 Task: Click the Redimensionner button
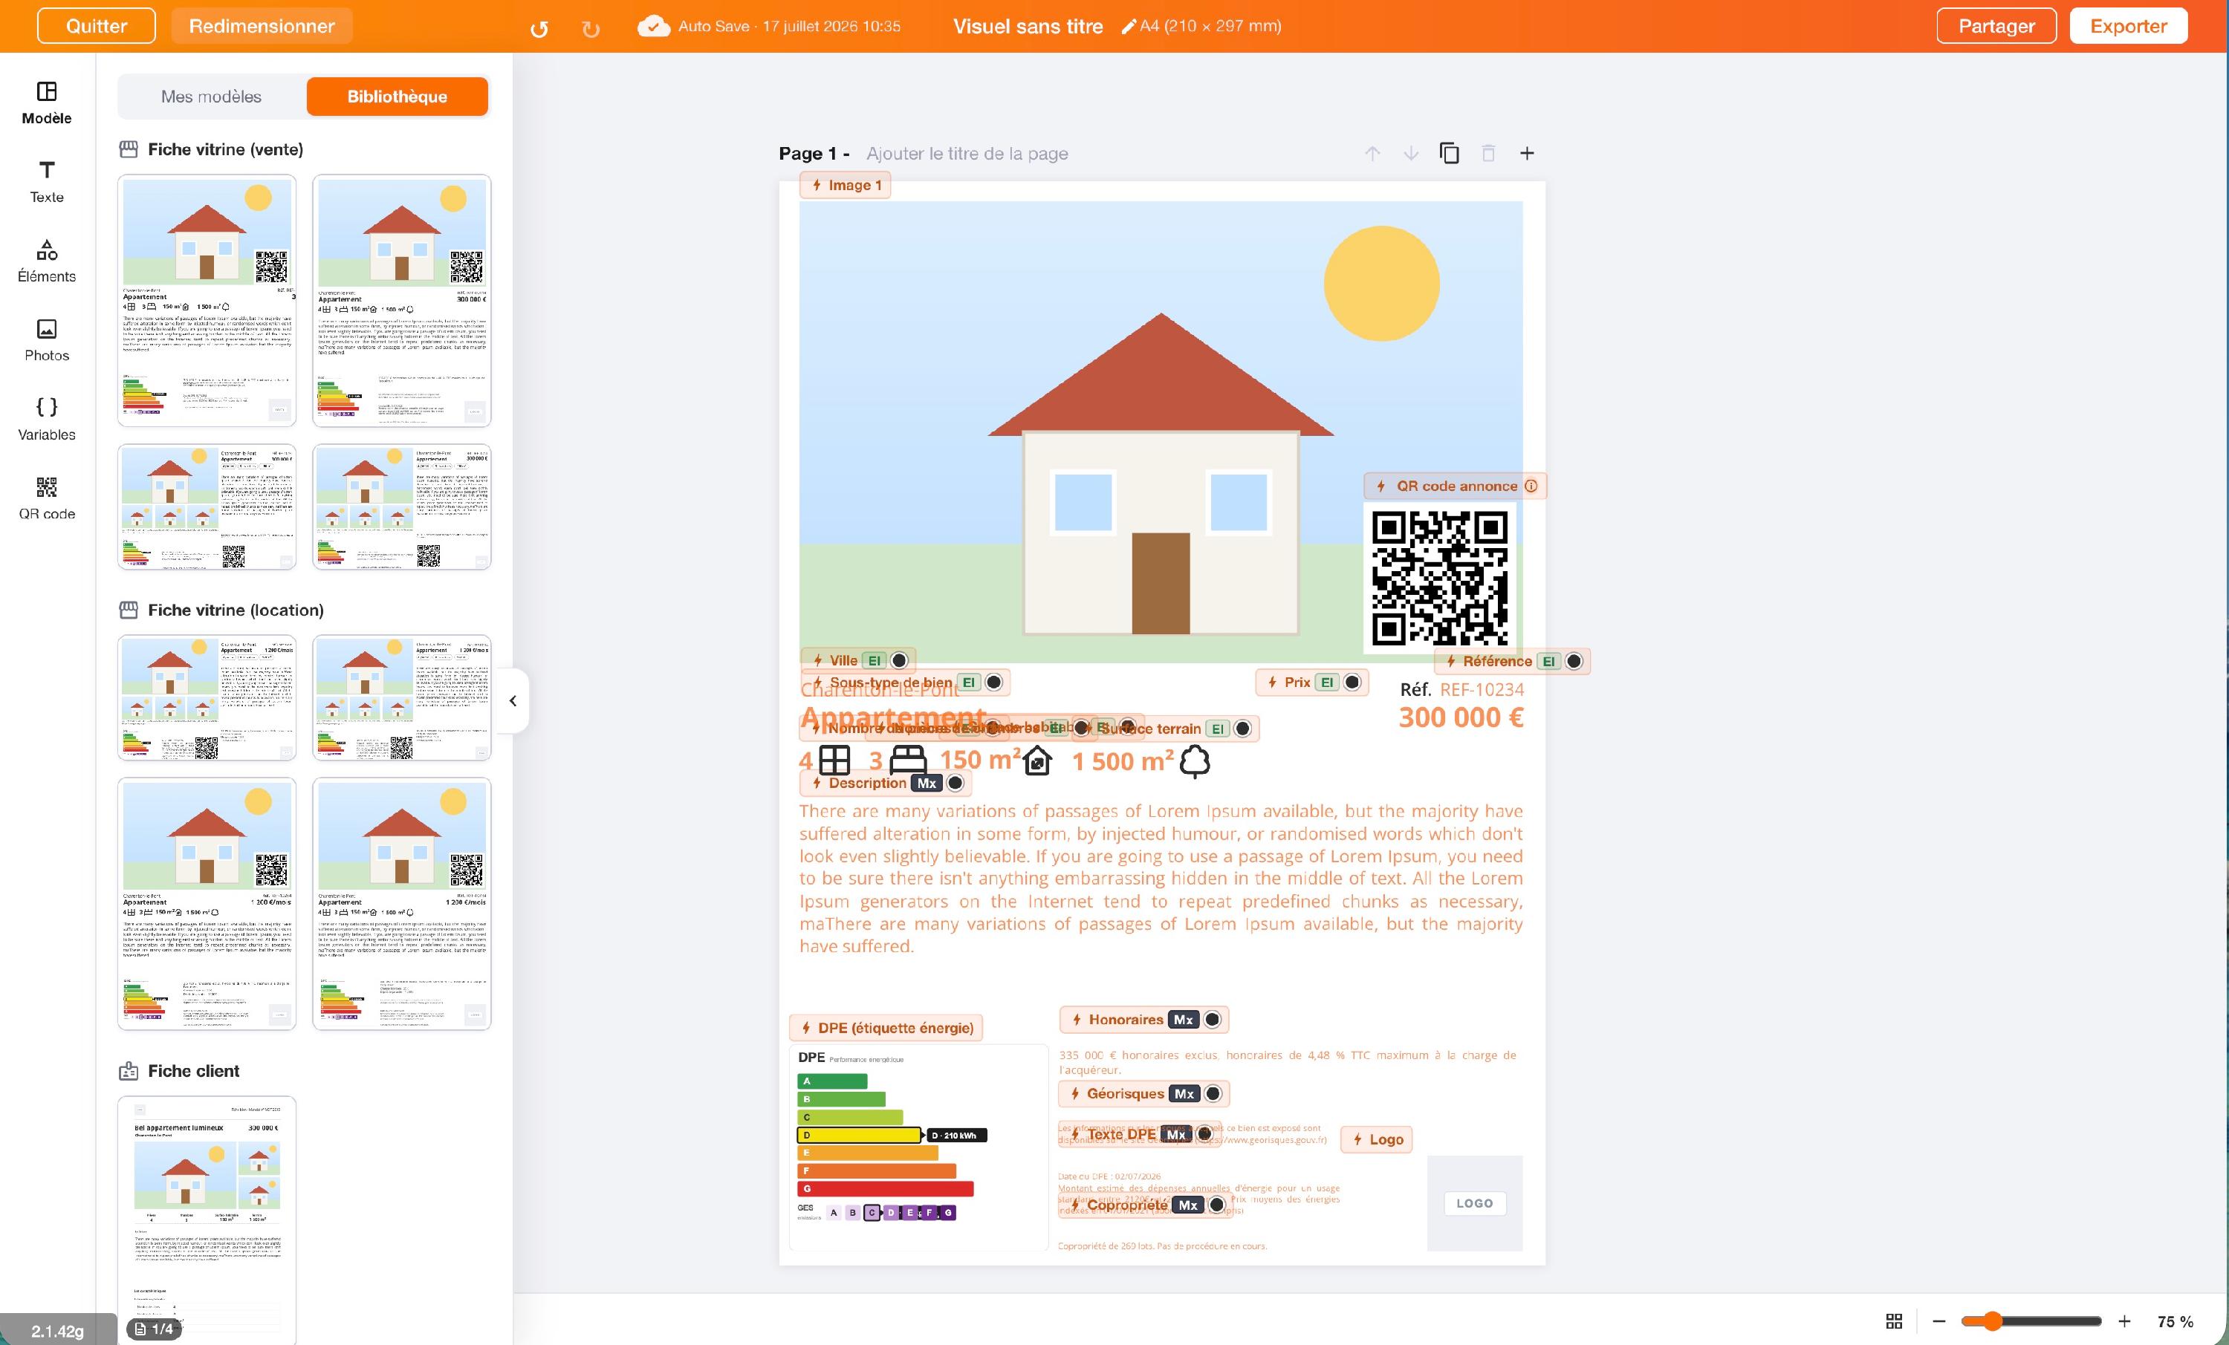(x=262, y=26)
